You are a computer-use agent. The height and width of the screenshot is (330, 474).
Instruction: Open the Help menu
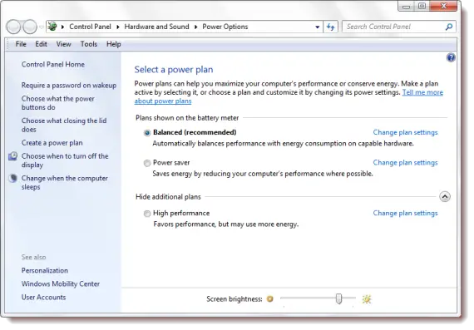pyautogui.click(x=113, y=44)
